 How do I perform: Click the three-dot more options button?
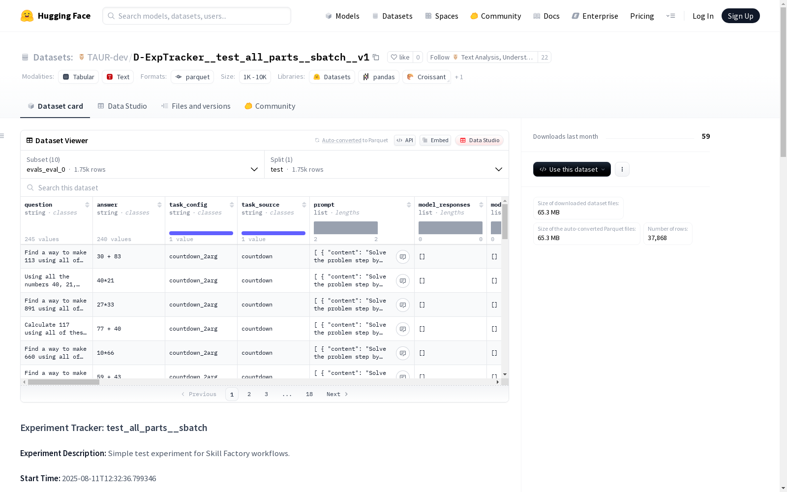(x=622, y=169)
